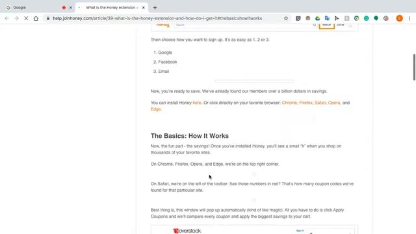Open the Google Drive extension icon
Viewport: 416px width, 234px height.
point(318,18)
